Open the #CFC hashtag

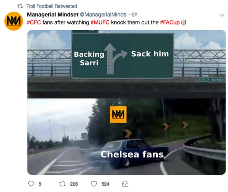(34, 22)
